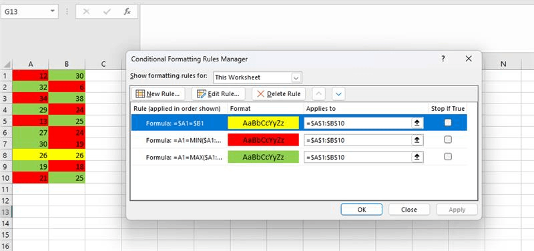Click cell A1 containing 12

(x=31, y=75)
